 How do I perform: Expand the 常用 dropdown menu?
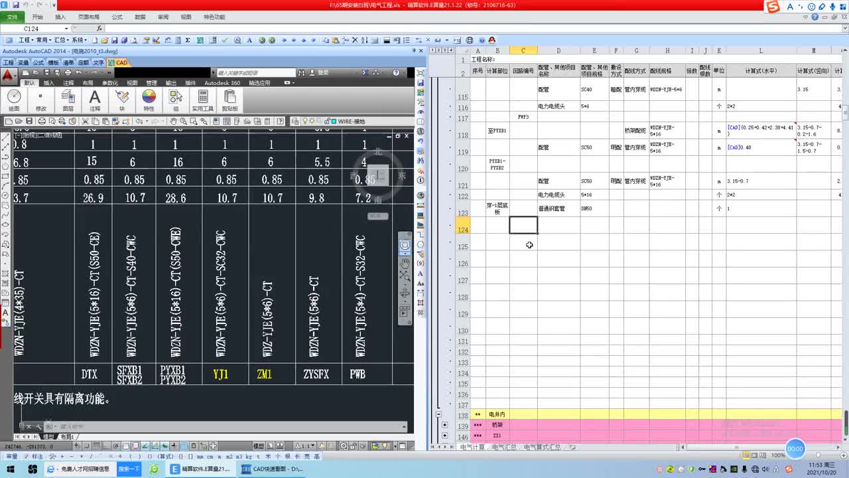click(x=44, y=40)
